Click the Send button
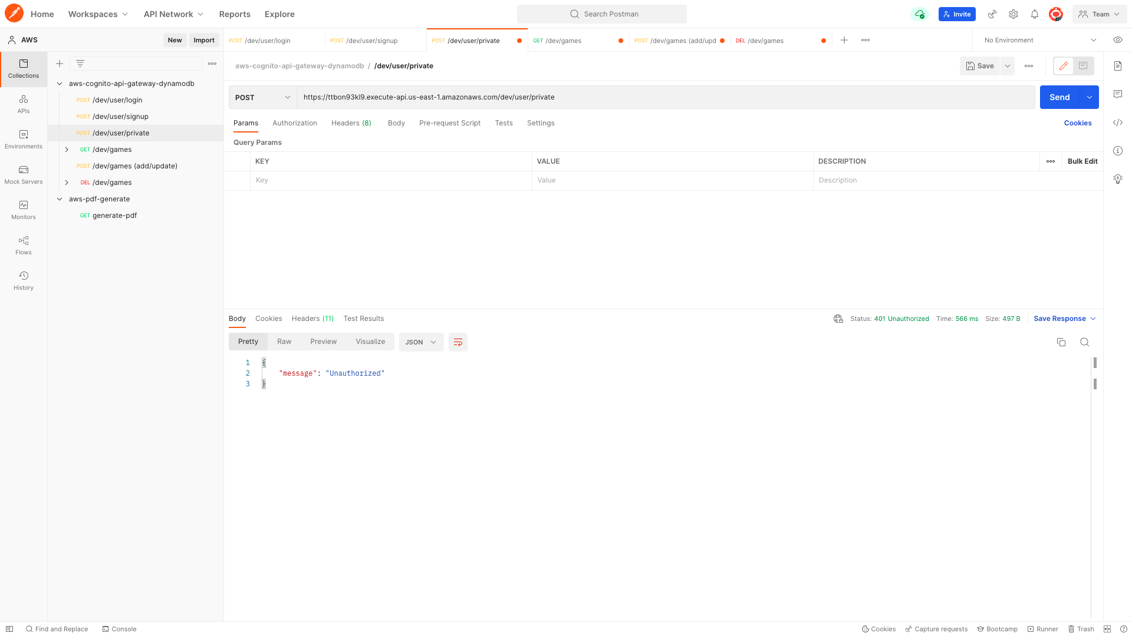This screenshot has height=636, width=1132. [x=1059, y=97]
